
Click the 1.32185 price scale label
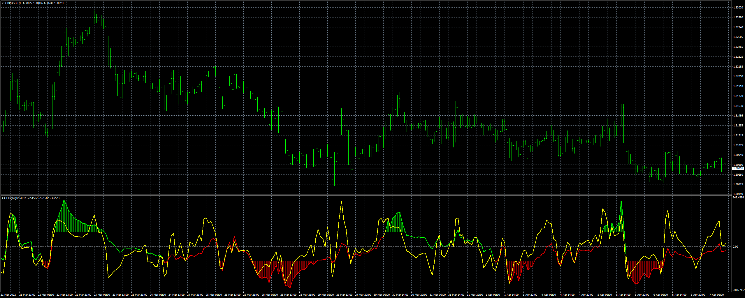coord(738,67)
